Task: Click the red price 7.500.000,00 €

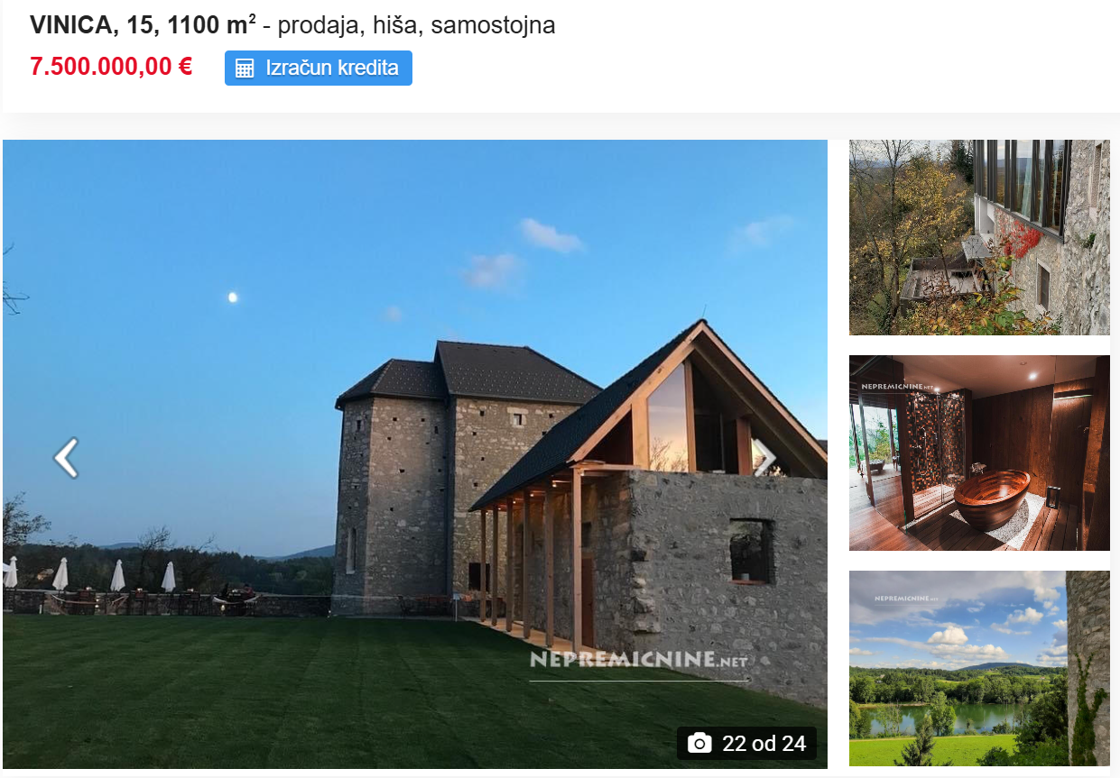Action: 111,67
